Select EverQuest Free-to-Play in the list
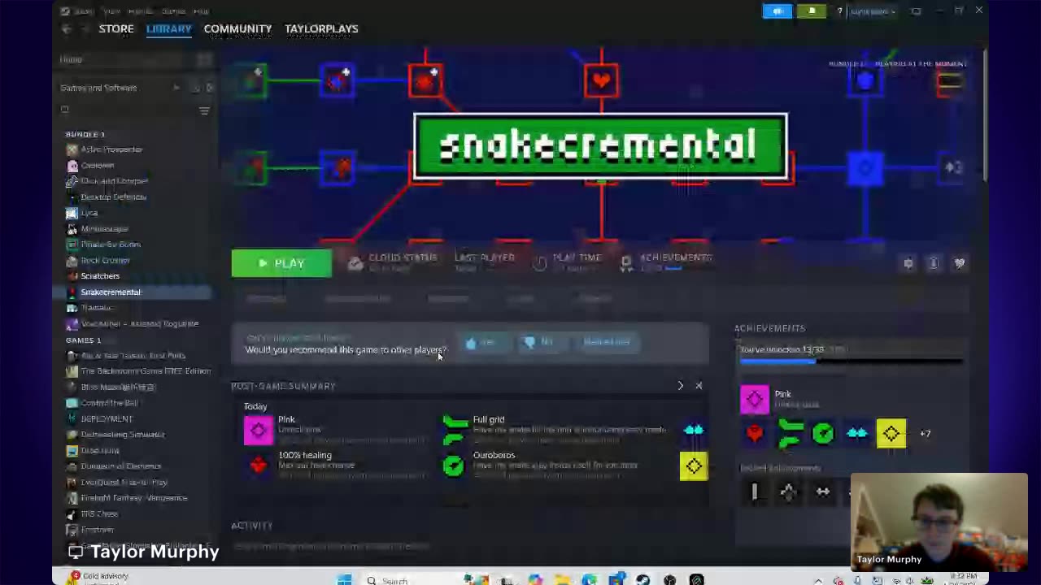Screen dimensions: 1041x585 click(x=124, y=482)
